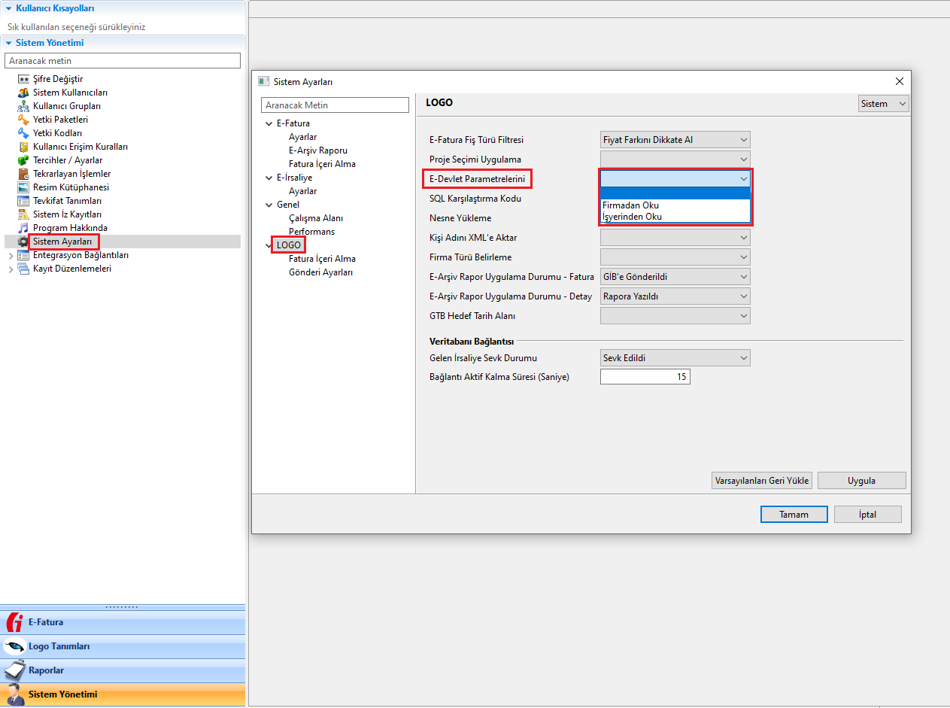Click the Logo Tanımları eye icon
Viewport: 950px width, 708px height.
(14, 646)
